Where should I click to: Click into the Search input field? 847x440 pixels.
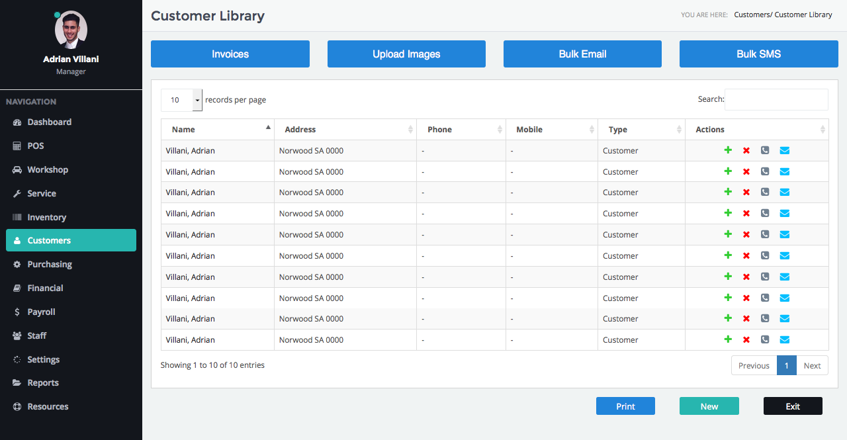776,100
